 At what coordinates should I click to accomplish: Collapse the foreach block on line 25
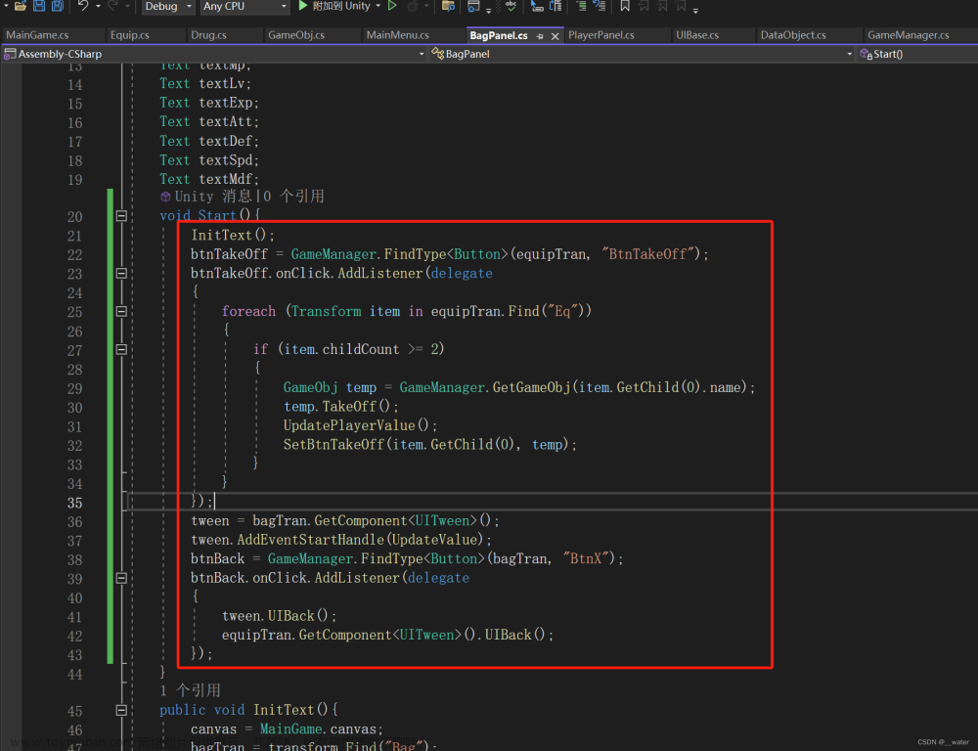coord(121,311)
